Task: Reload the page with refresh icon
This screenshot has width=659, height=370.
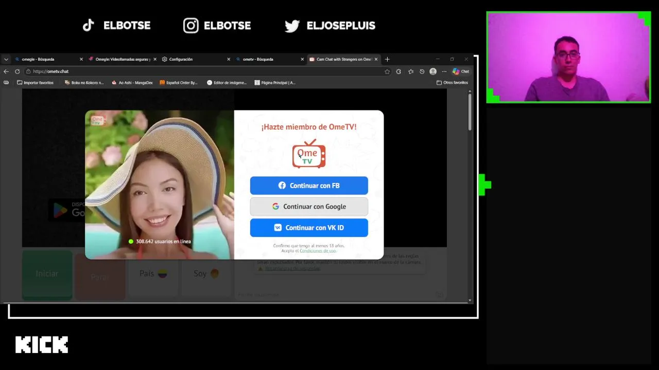Action: point(18,71)
